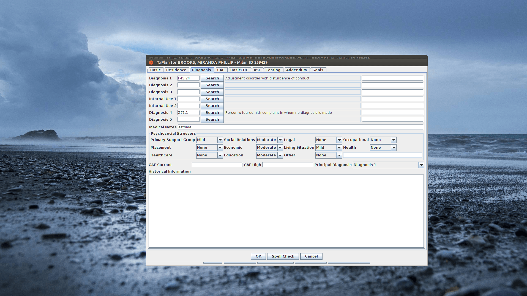Image resolution: width=527 pixels, height=296 pixels.
Task: Open the Social Relations dropdown
Action: point(269,140)
